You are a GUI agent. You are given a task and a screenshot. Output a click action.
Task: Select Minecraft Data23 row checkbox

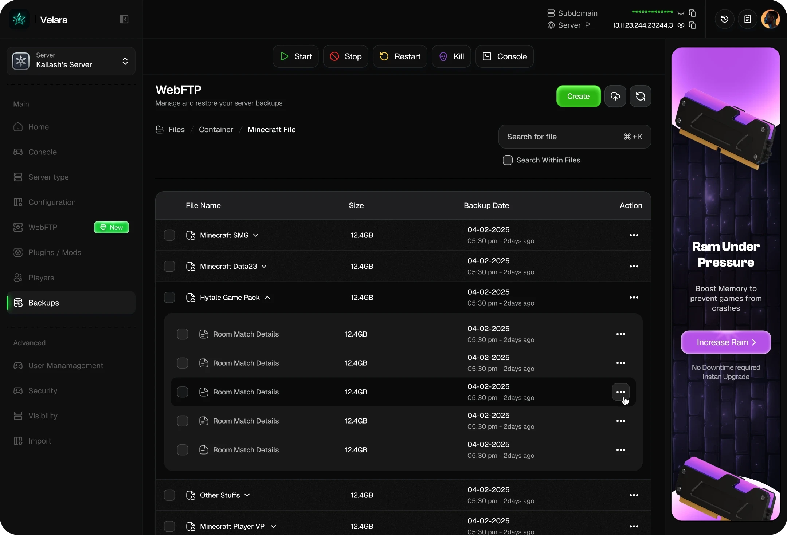tap(169, 266)
